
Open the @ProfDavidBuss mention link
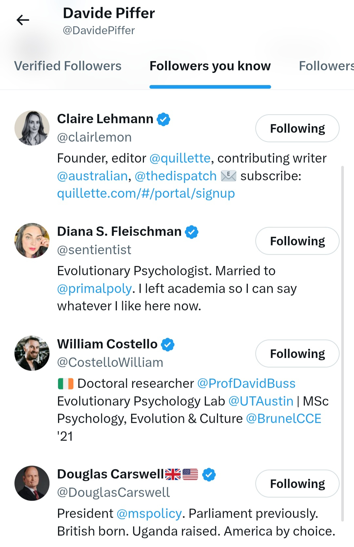click(x=246, y=383)
